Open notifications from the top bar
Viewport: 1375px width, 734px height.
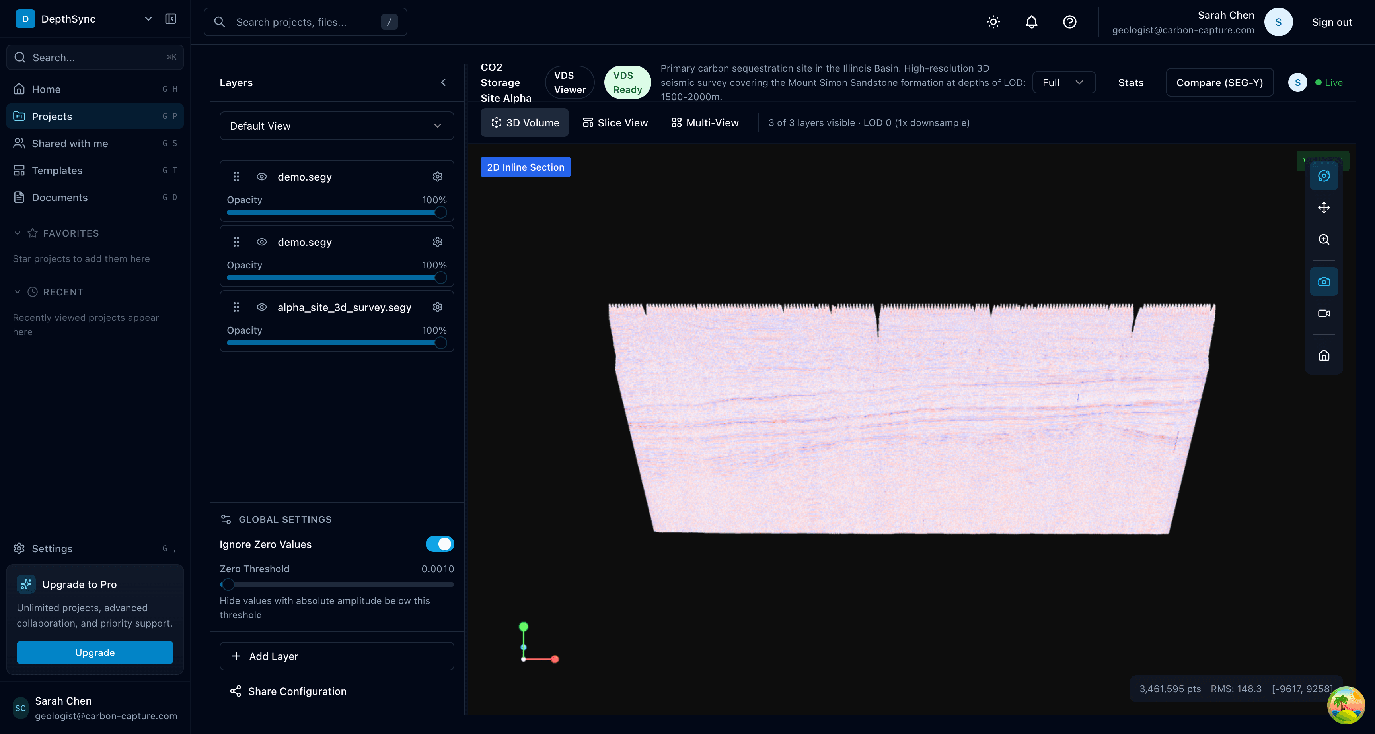(1031, 22)
